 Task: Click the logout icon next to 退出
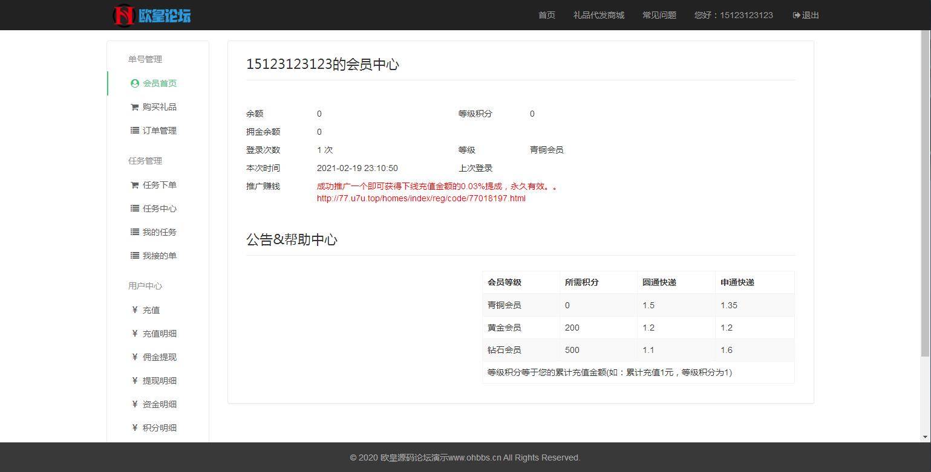(795, 15)
